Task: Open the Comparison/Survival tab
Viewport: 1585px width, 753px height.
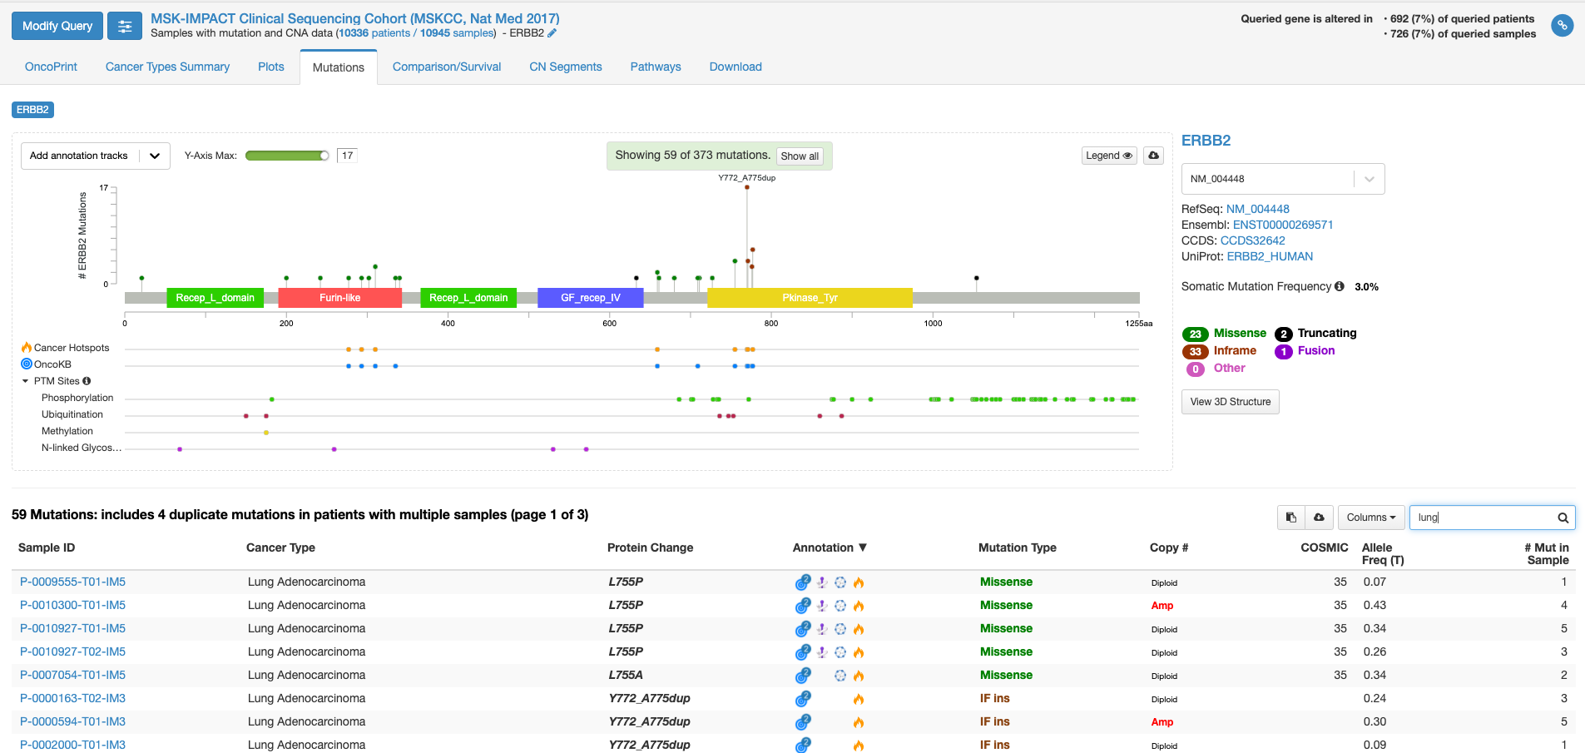Action: (447, 67)
